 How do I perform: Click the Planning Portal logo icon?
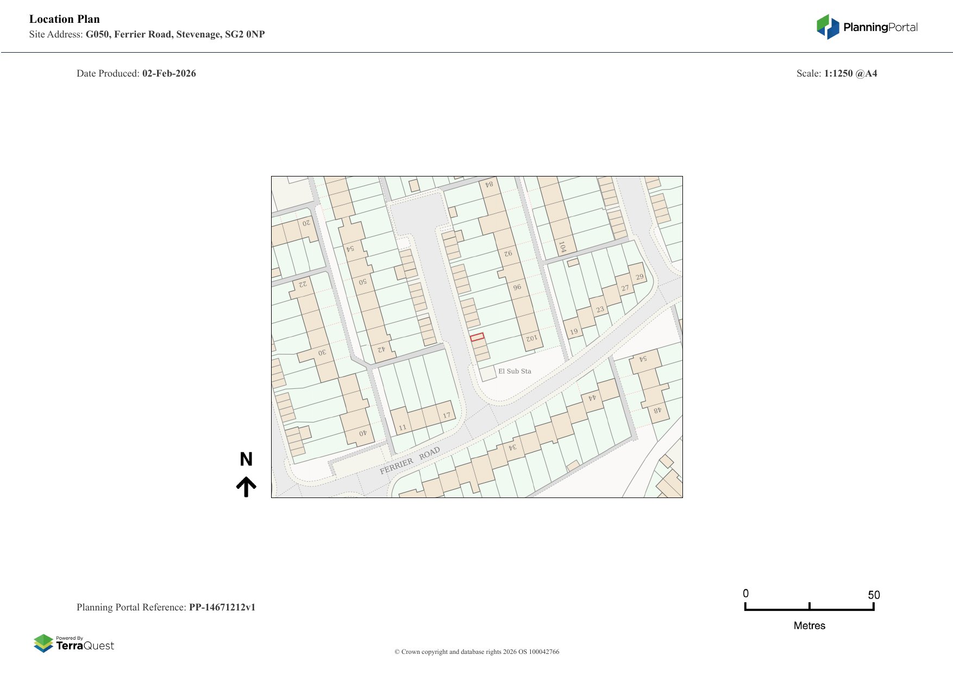(827, 27)
